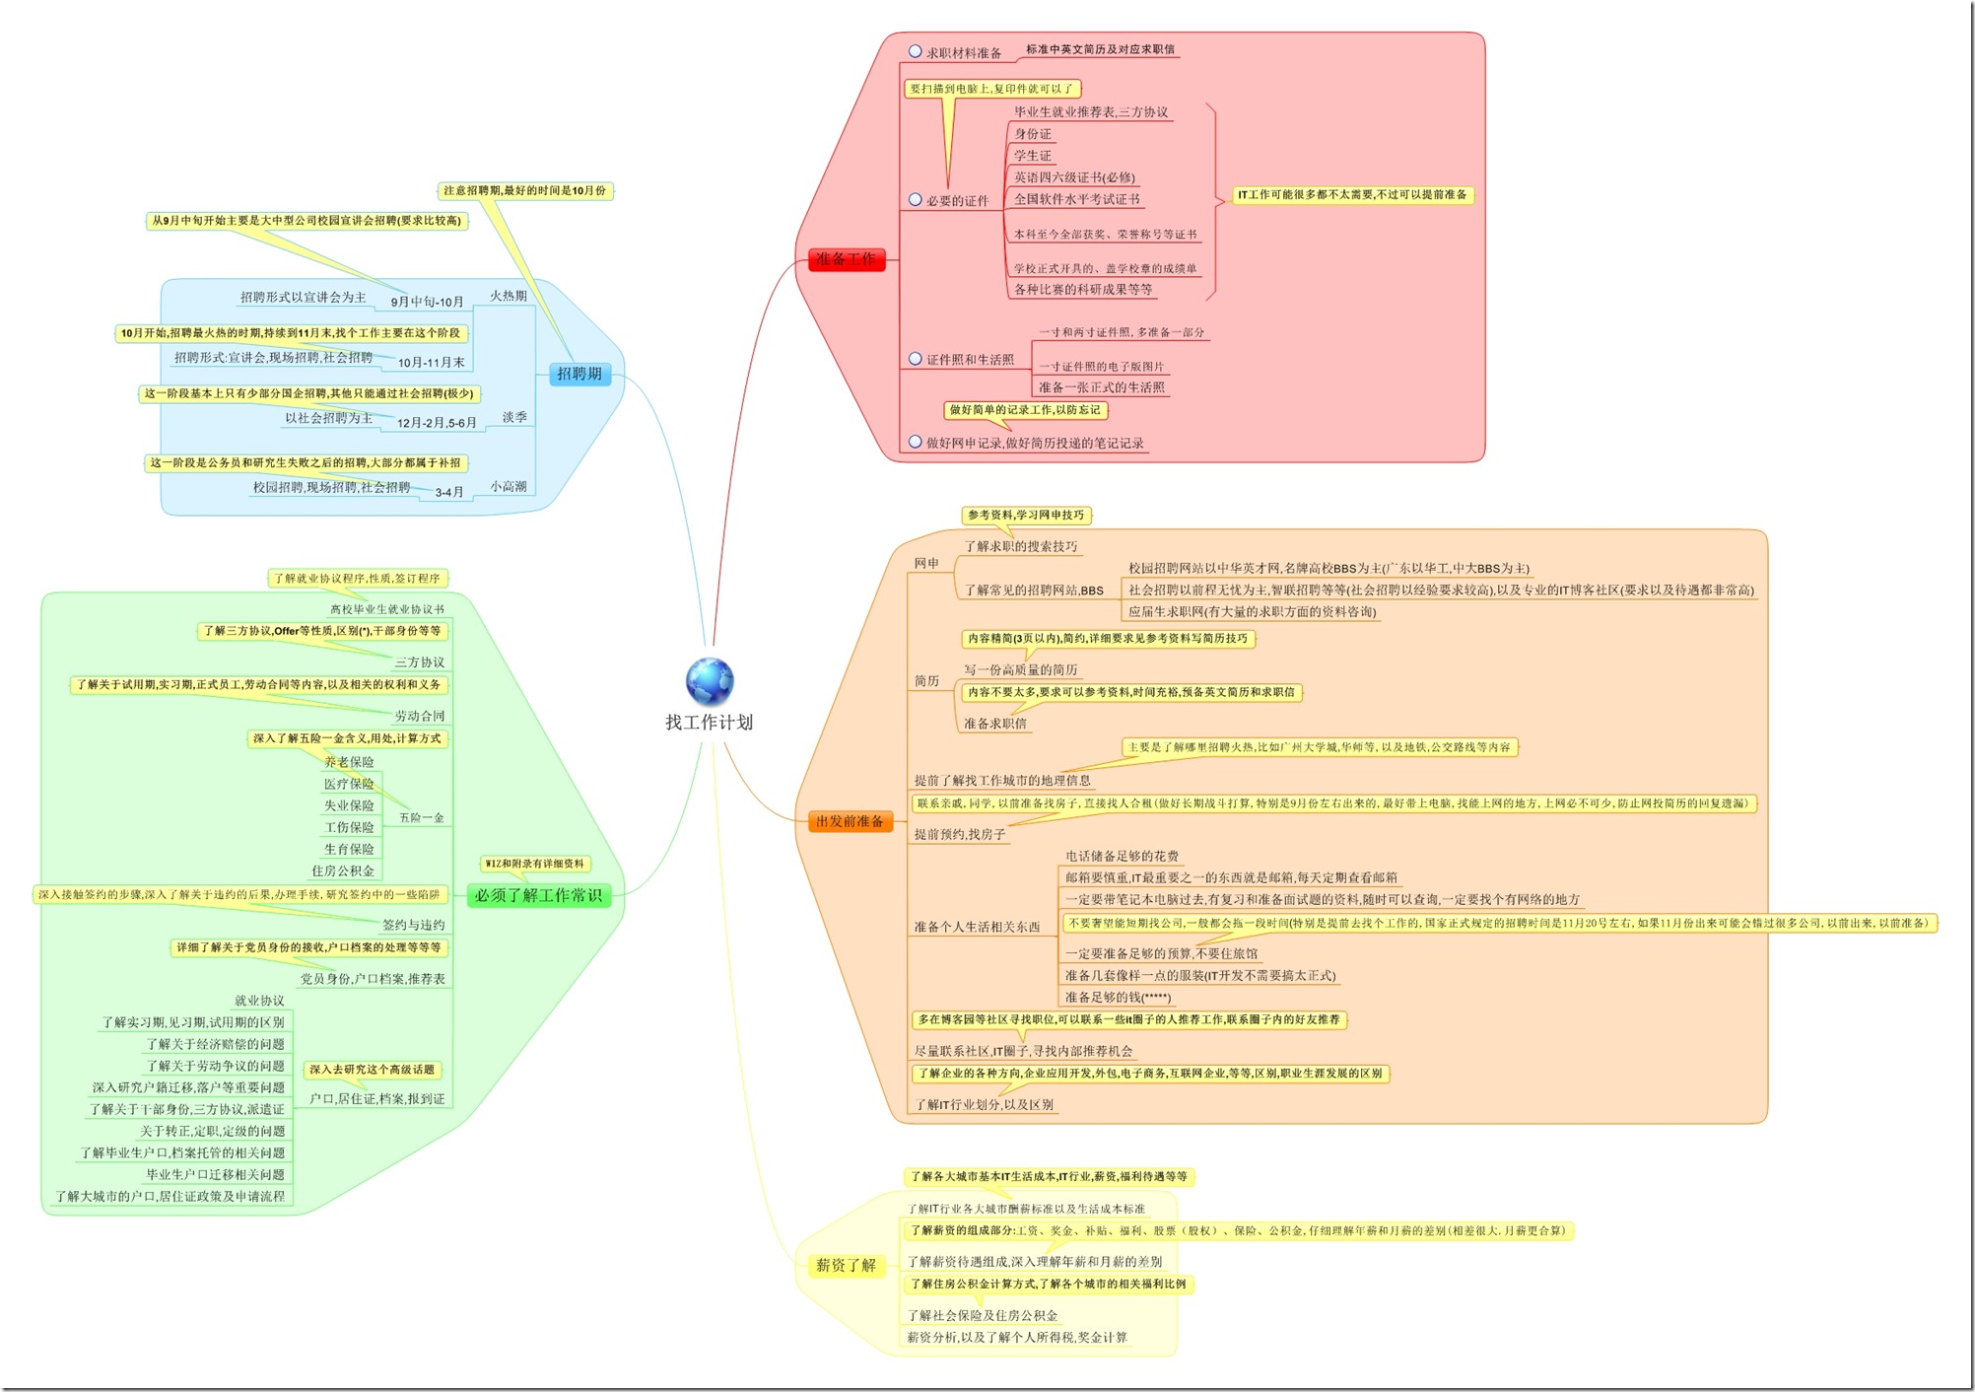
Task: Select the red 准备工作 branch node
Action: 846,259
